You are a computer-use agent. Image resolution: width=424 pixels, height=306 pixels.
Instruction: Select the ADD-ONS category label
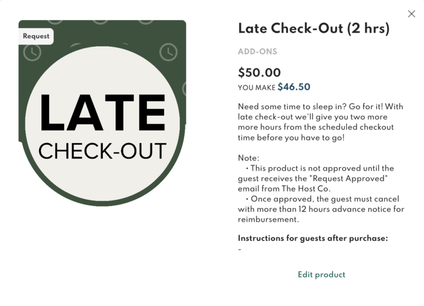click(258, 52)
